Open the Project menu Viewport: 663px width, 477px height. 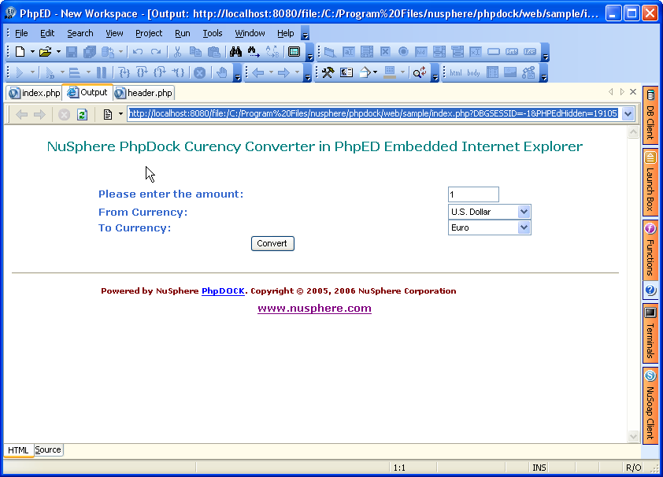[x=148, y=33]
